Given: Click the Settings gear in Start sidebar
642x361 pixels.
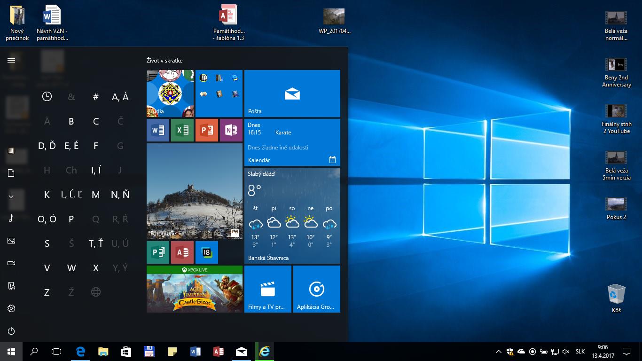Looking at the screenshot, I should [x=11, y=308].
